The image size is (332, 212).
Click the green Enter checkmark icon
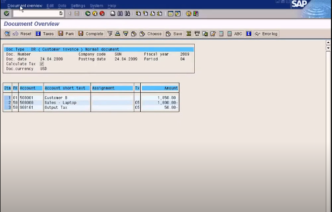tap(6, 13)
